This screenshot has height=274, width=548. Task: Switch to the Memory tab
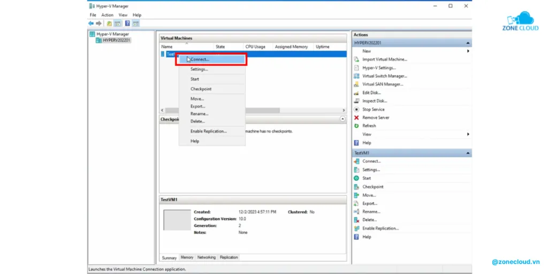[187, 257]
